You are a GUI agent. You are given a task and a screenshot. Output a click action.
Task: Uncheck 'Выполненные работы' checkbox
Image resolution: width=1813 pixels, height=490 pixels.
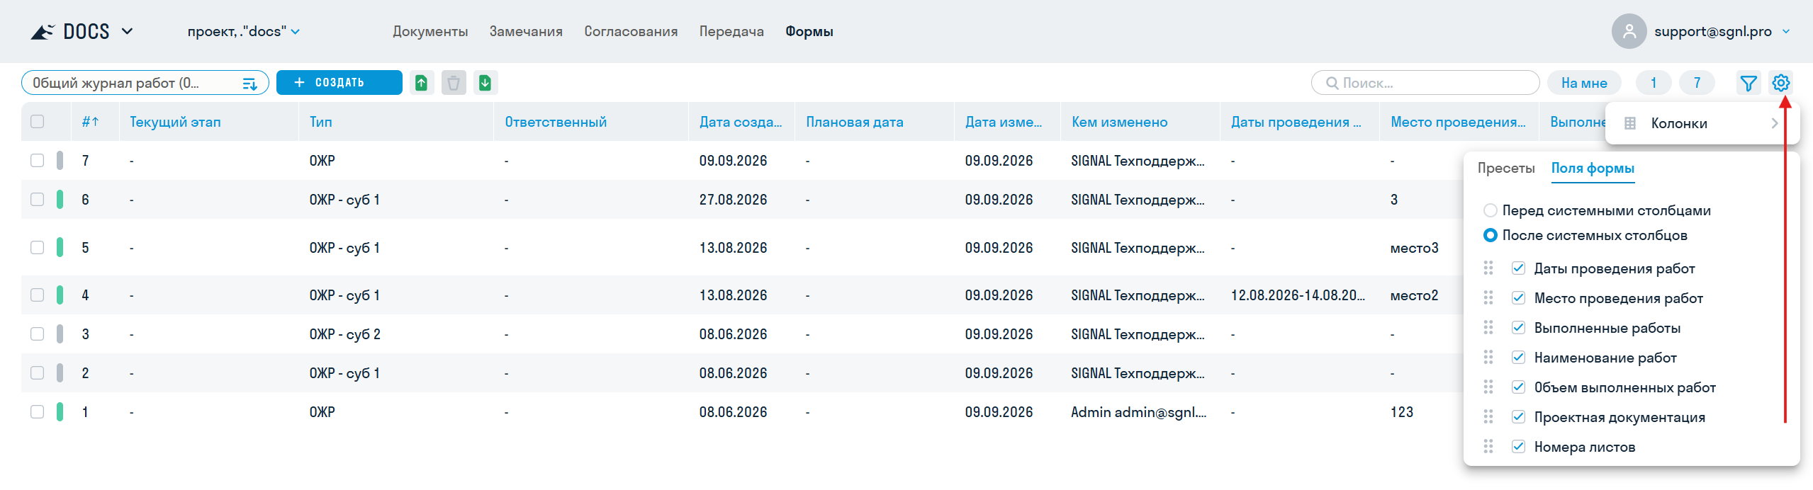click(x=1518, y=328)
